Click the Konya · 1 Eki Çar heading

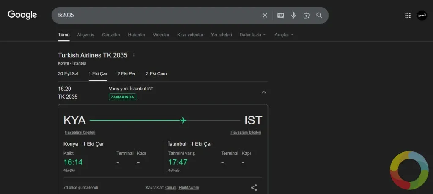tap(84, 144)
